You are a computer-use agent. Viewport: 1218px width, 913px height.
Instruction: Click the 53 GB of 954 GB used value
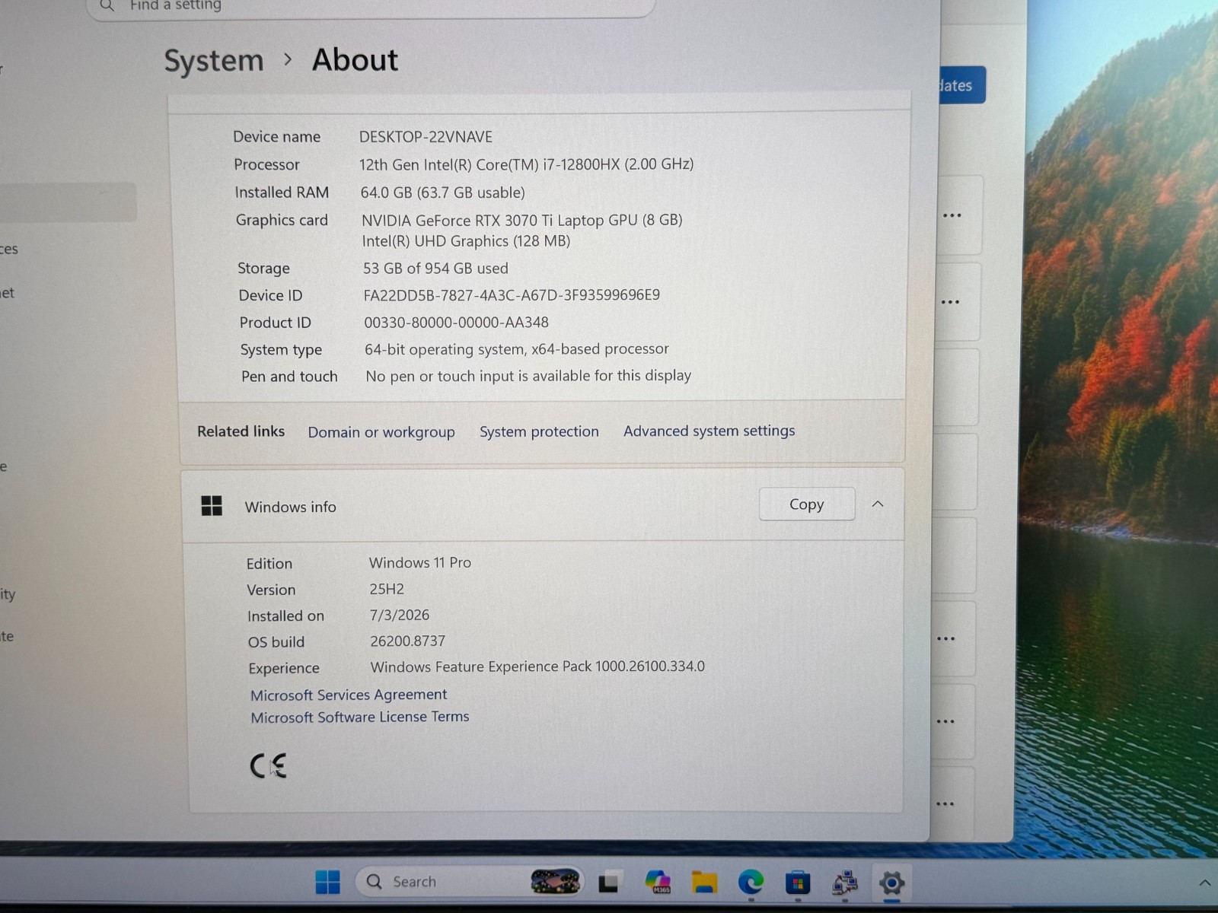435,269
